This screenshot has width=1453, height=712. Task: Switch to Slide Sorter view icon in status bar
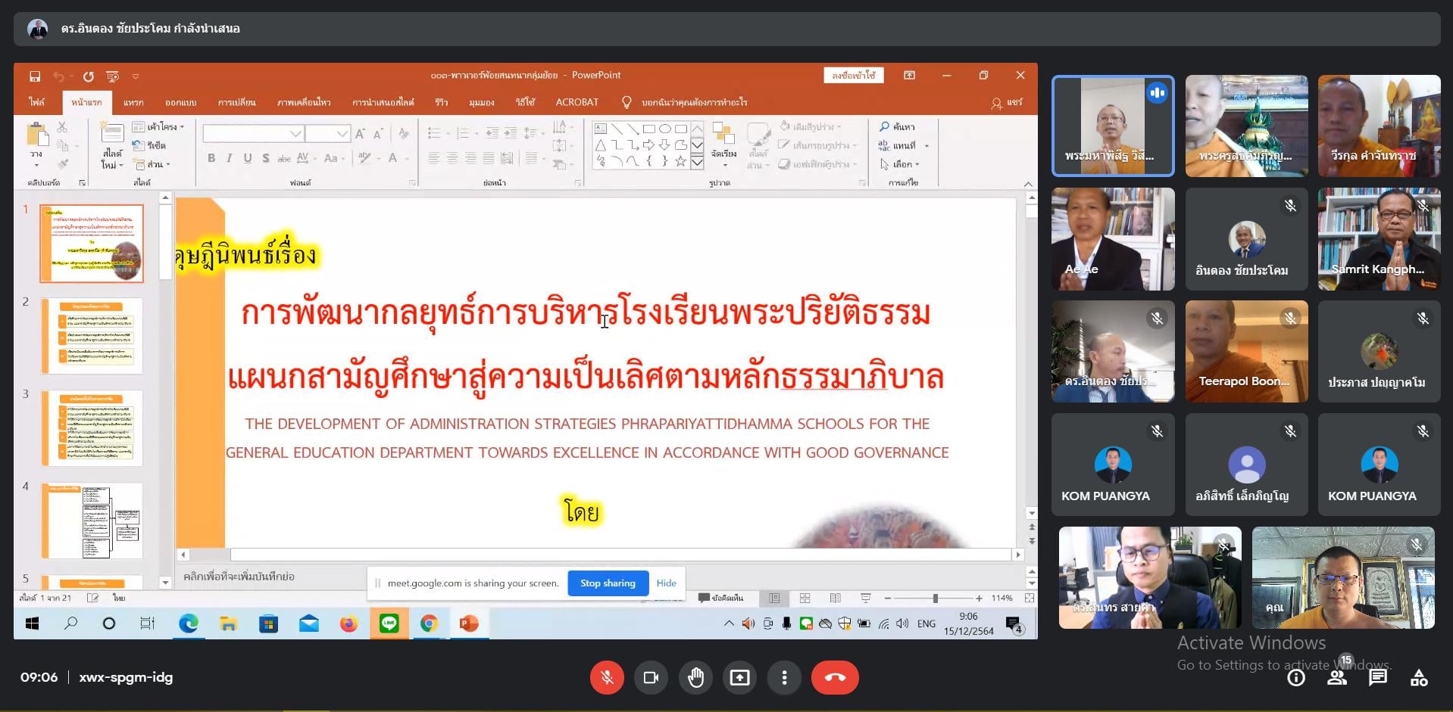pyautogui.click(x=805, y=598)
